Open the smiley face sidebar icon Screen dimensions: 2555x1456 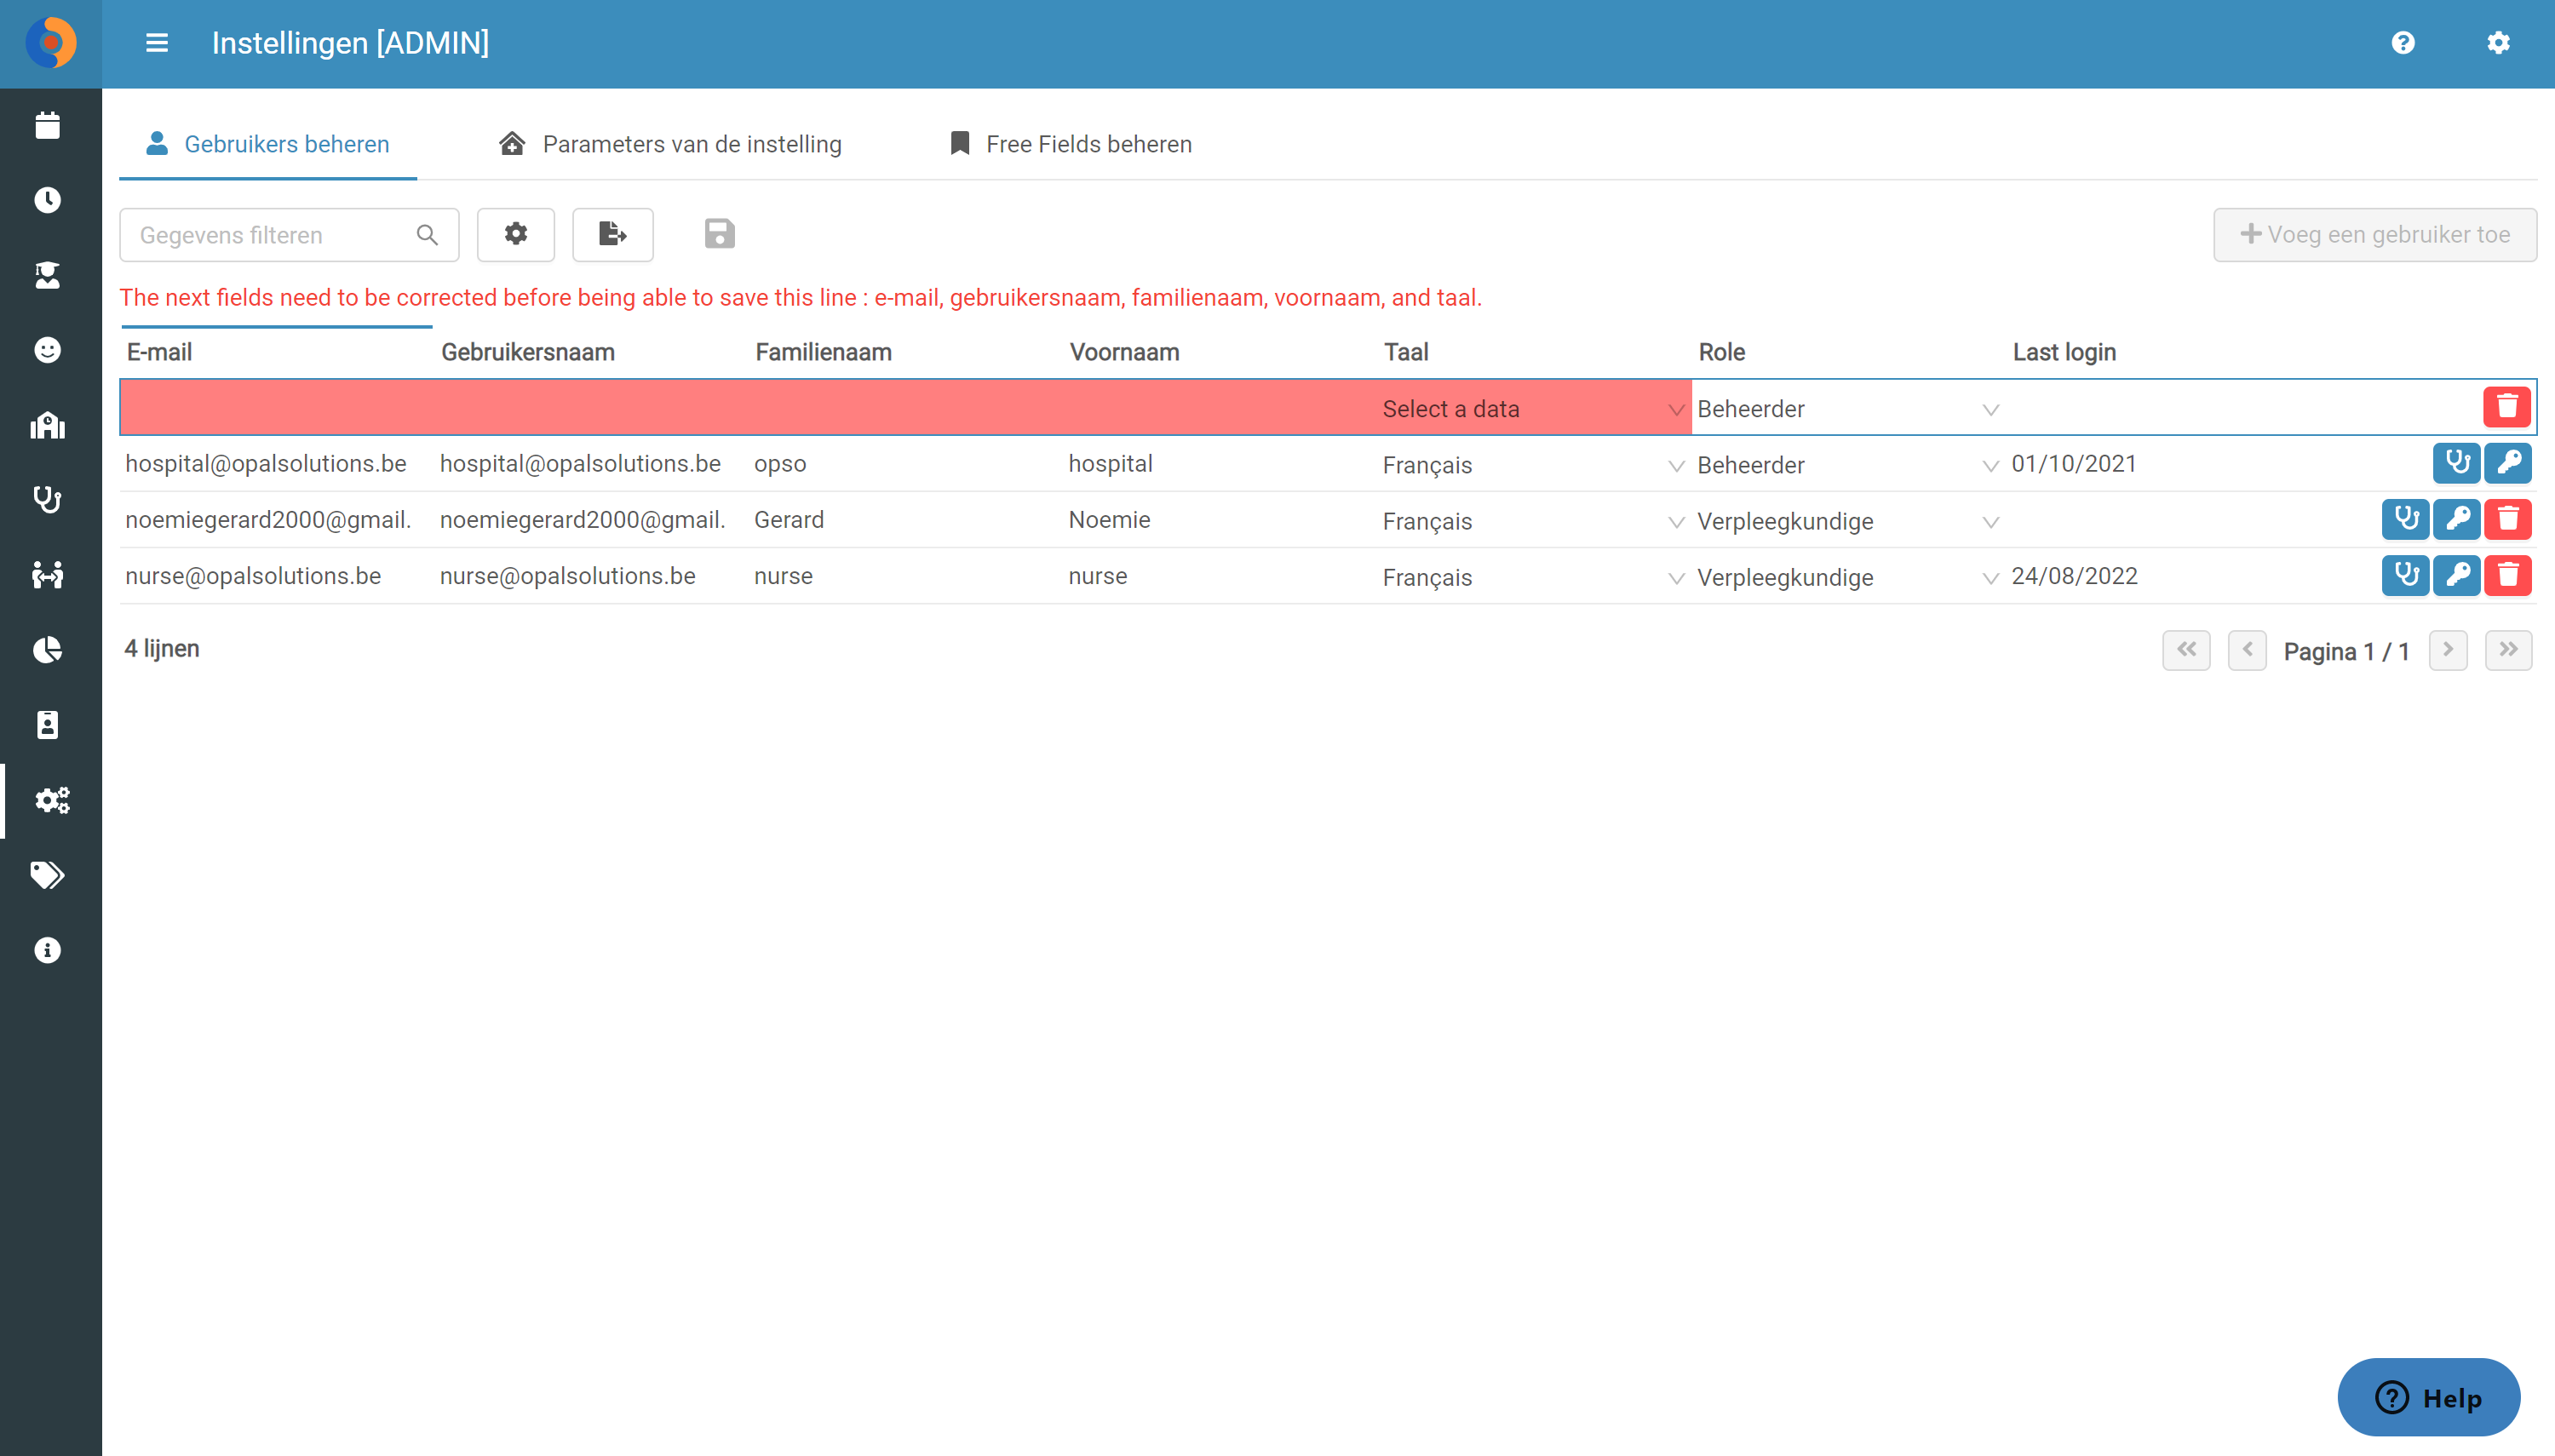point(47,350)
